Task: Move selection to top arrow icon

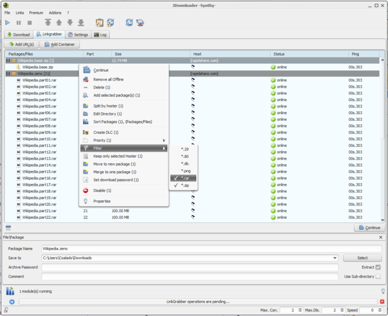Action: click(x=48, y=23)
